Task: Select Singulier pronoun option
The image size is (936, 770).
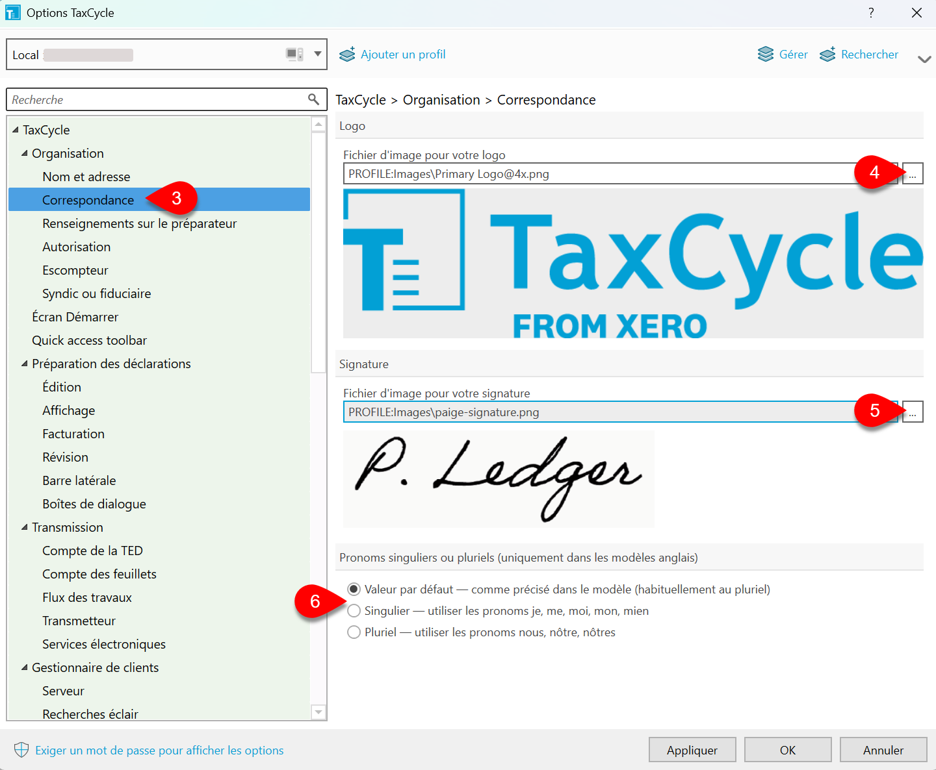Action: pyautogui.click(x=354, y=611)
